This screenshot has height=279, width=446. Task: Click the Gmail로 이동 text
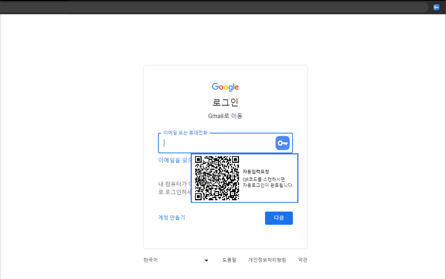[x=225, y=116]
